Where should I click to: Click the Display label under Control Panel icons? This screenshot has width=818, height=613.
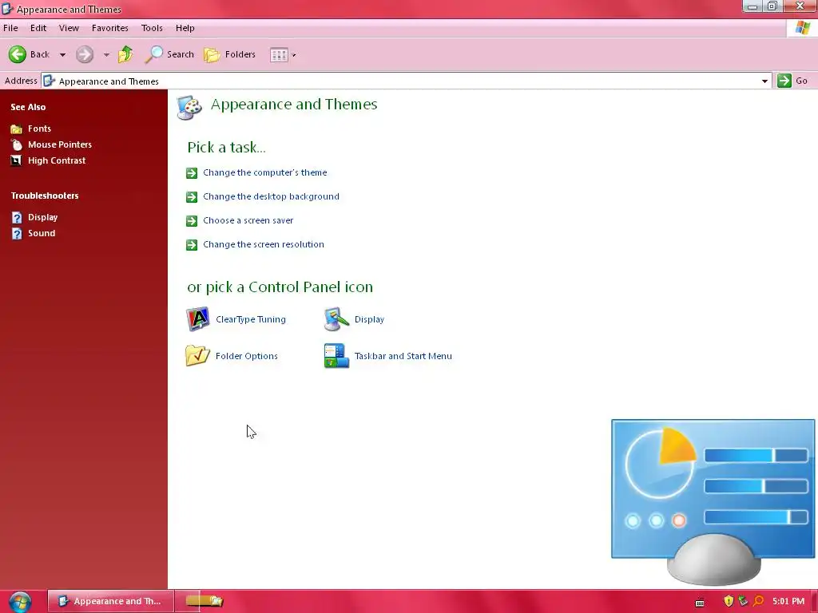(x=369, y=319)
